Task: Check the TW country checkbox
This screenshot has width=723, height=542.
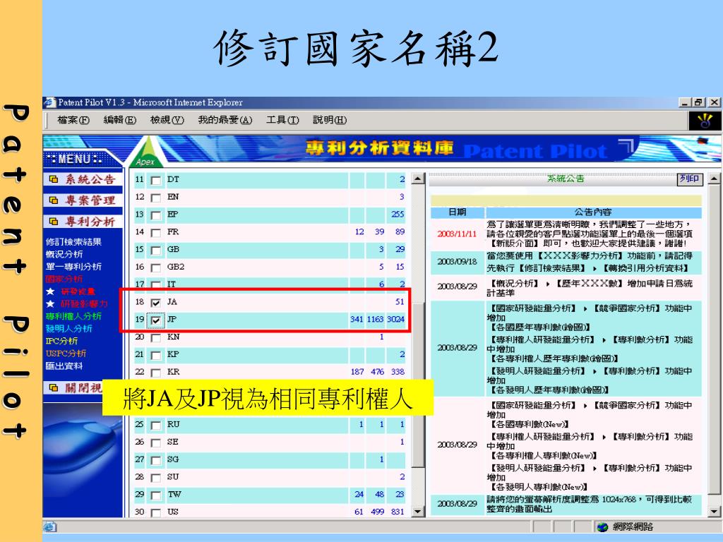Action: (x=156, y=495)
